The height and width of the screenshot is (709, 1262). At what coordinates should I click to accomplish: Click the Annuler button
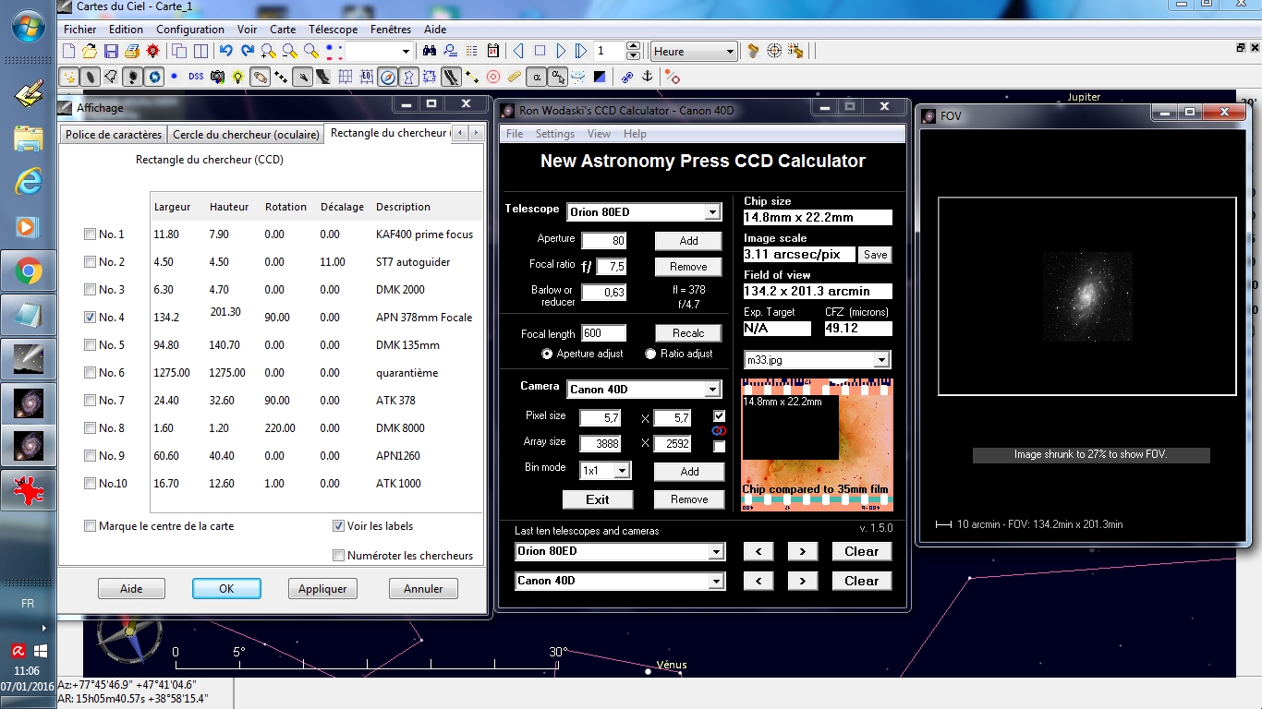[x=423, y=589]
